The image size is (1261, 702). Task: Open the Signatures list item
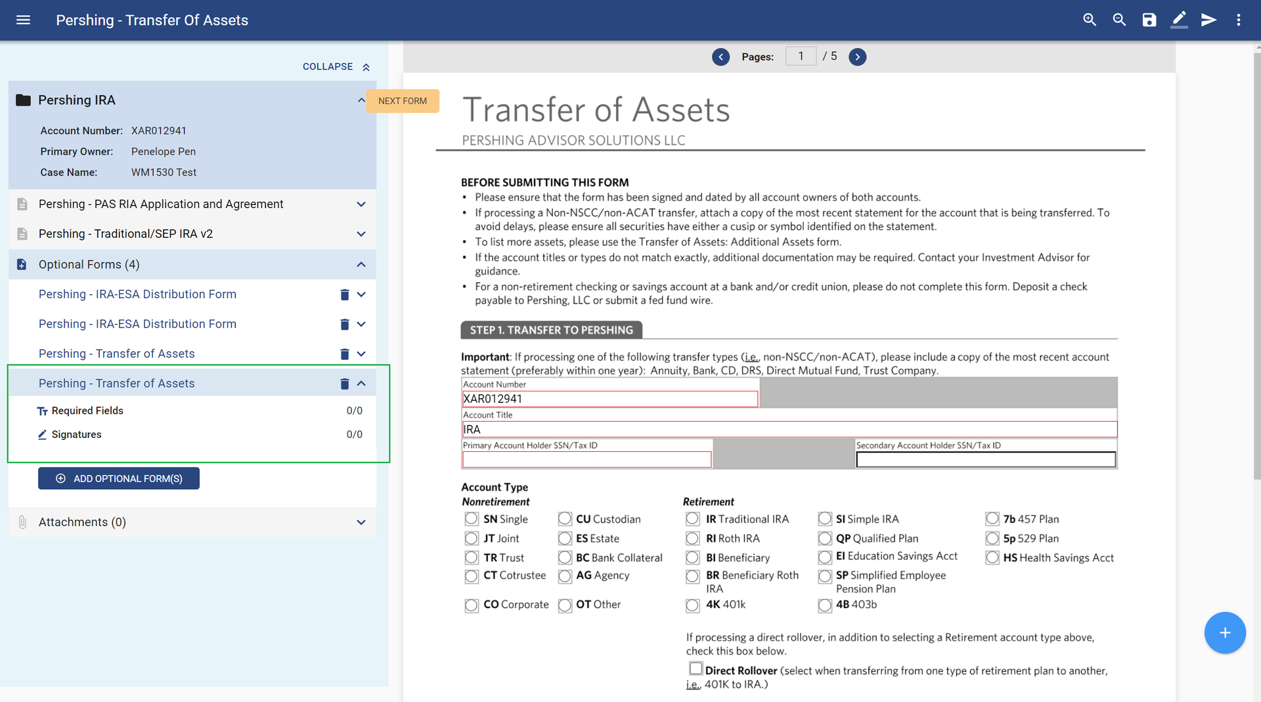click(200, 434)
